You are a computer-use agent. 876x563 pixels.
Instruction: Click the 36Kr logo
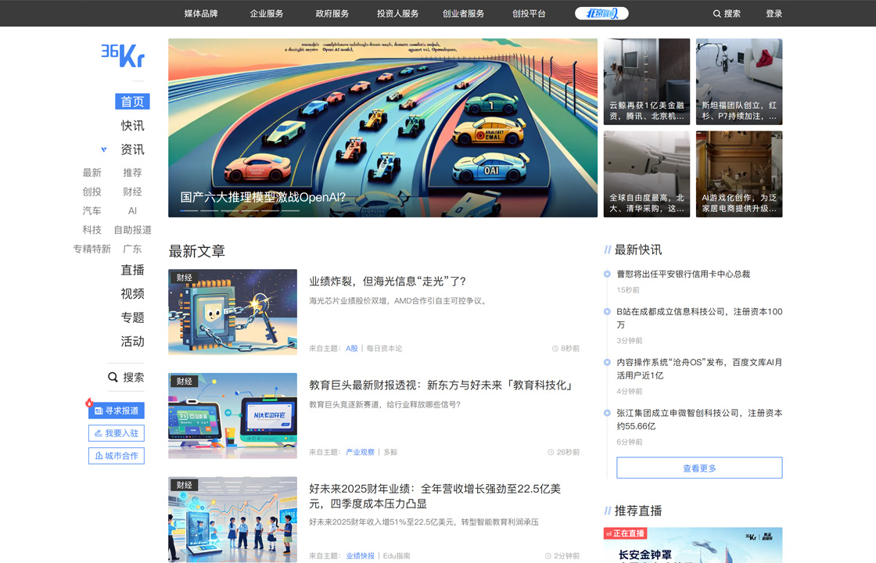[123, 56]
